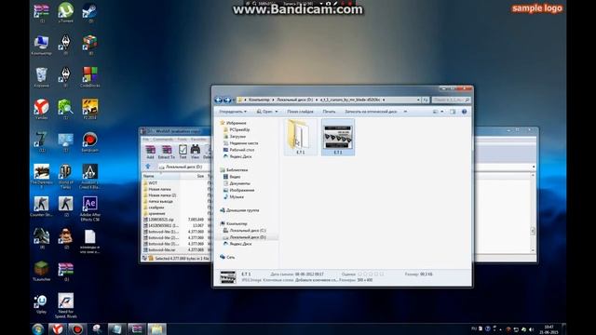Open uTorrent desktop shortcut

[66, 12]
